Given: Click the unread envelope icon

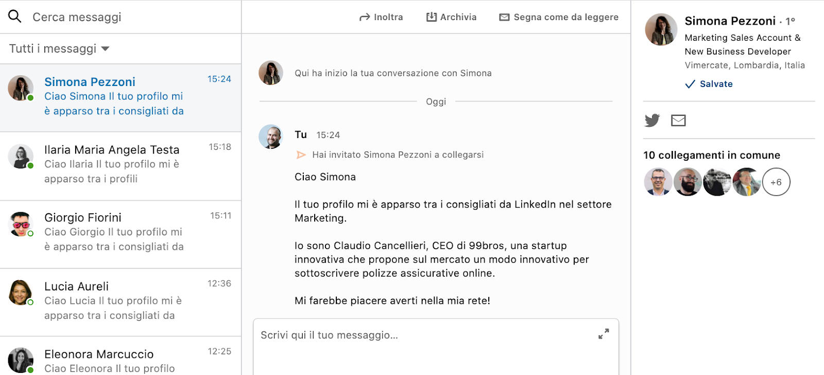Looking at the screenshot, I should [504, 18].
